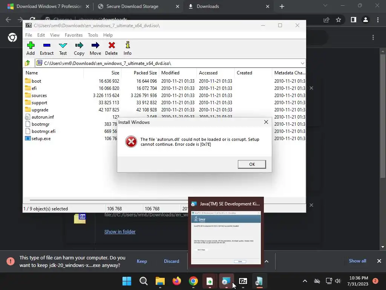This screenshot has width=386, height=290.
Task: Click the Show in folder link
Action: [x=120, y=231]
